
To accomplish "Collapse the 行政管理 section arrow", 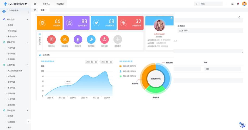I will 27,110.
